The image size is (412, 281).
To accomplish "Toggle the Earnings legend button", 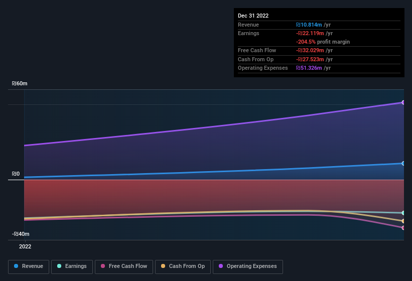I will (x=72, y=267).
